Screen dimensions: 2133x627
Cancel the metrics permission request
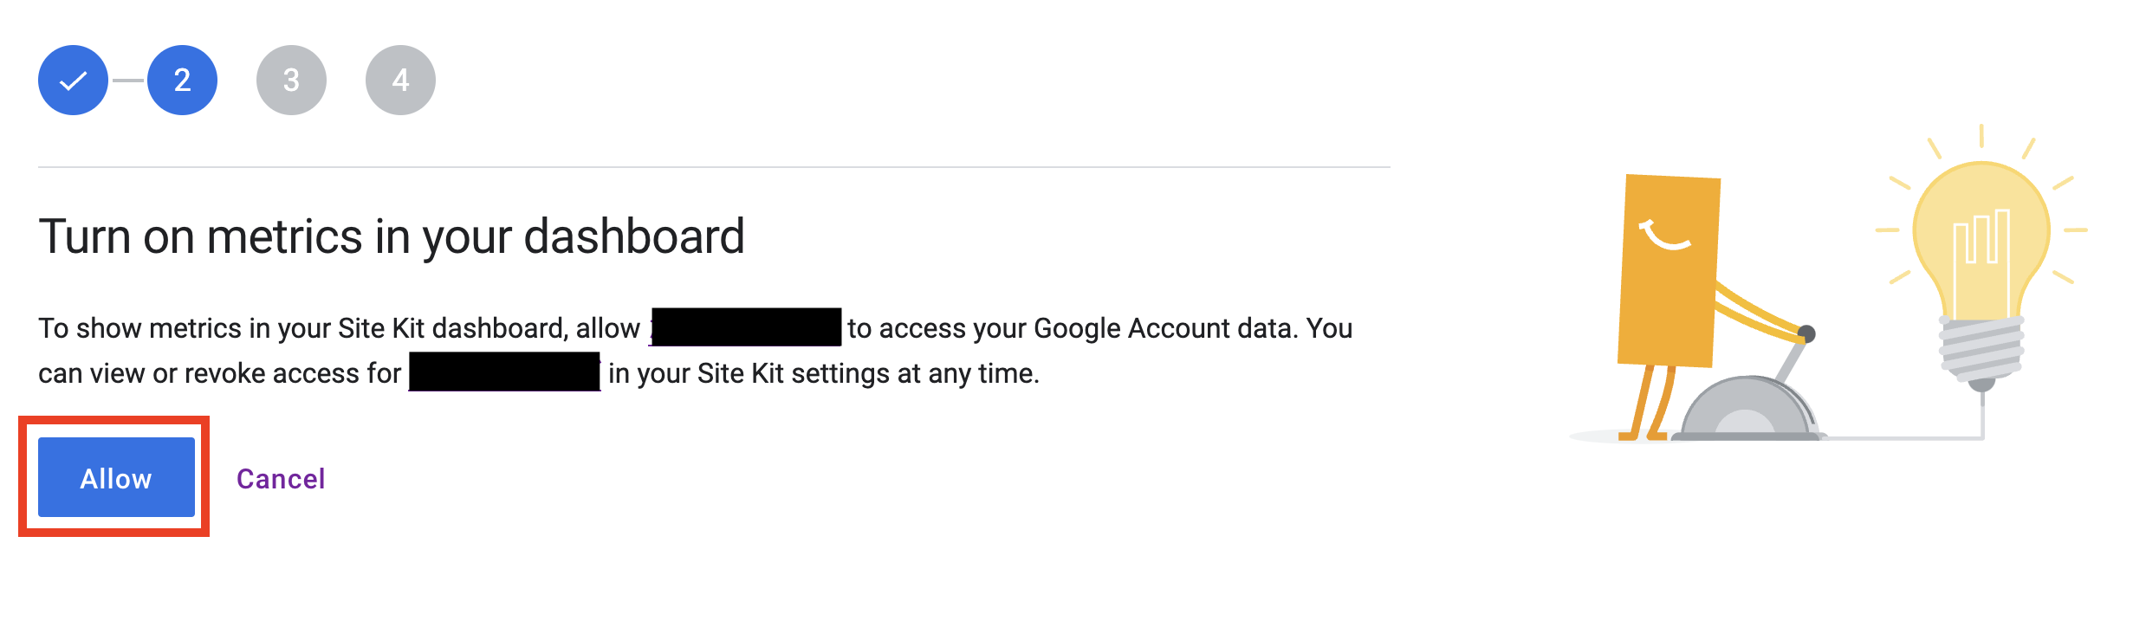(281, 479)
